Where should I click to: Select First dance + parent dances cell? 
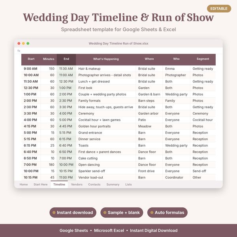[x=106, y=152]
